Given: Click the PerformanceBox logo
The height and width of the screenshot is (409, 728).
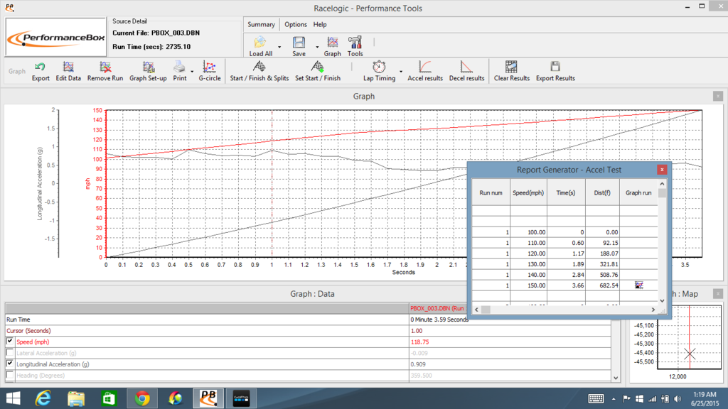Looking at the screenshot, I should pyautogui.click(x=55, y=38).
